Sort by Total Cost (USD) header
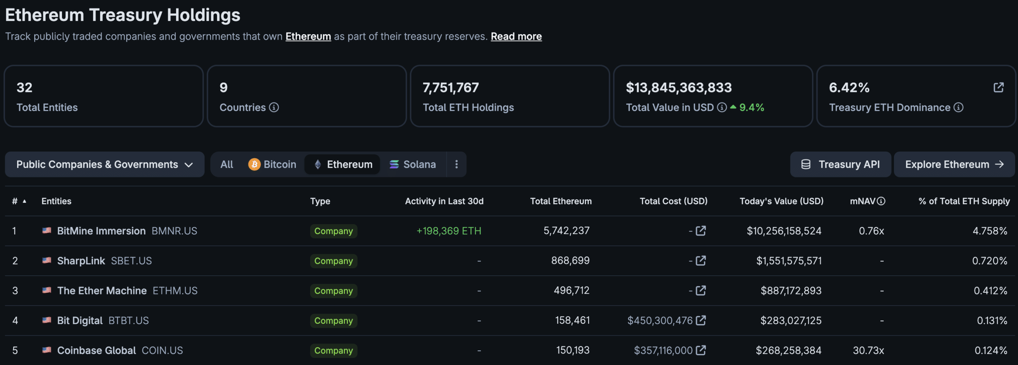The width and height of the screenshot is (1018, 365). tap(674, 201)
